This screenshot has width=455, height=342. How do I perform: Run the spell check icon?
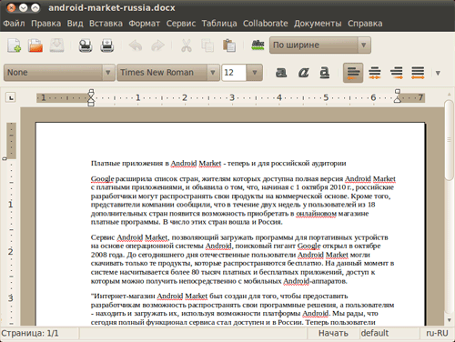(258, 45)
